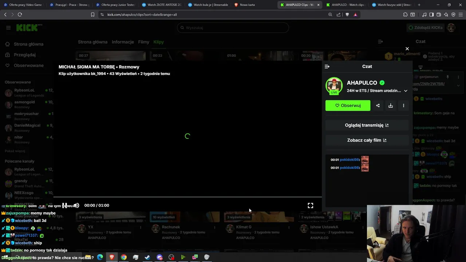
Task: Share the clip using share icon
Action: [378, 106]
